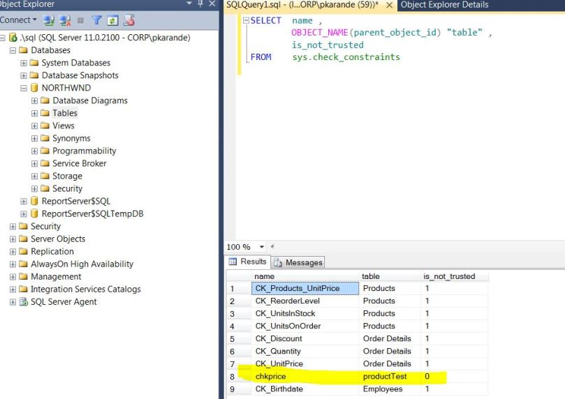Expand the Tables folder node

(35, 113)
